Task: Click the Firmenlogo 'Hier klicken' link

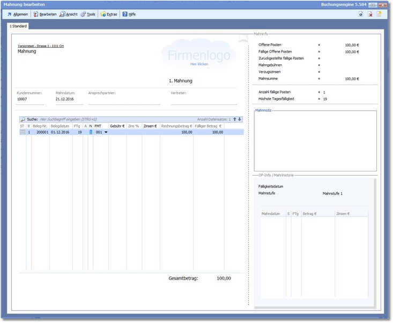Action: click(199, 64)
